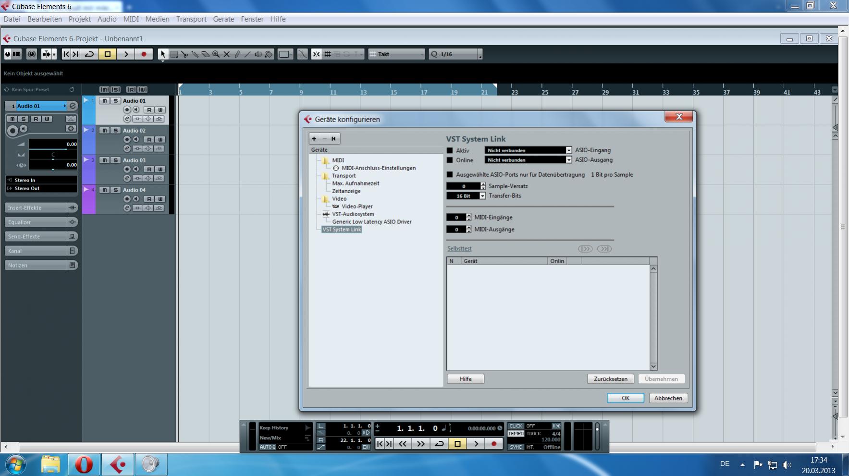Open the Hilfe menu
The width and height of the screenshot is (849, 476).
pos(278,19)
